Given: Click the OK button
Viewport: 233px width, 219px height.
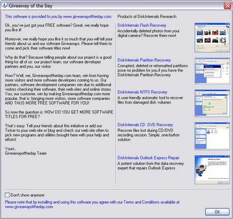Looking at the screenshot, I should [x=217, y=212].
